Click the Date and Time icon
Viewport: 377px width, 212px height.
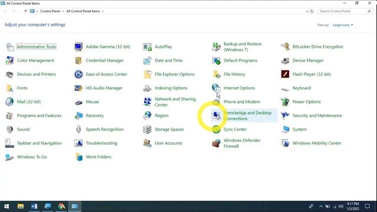147,61
